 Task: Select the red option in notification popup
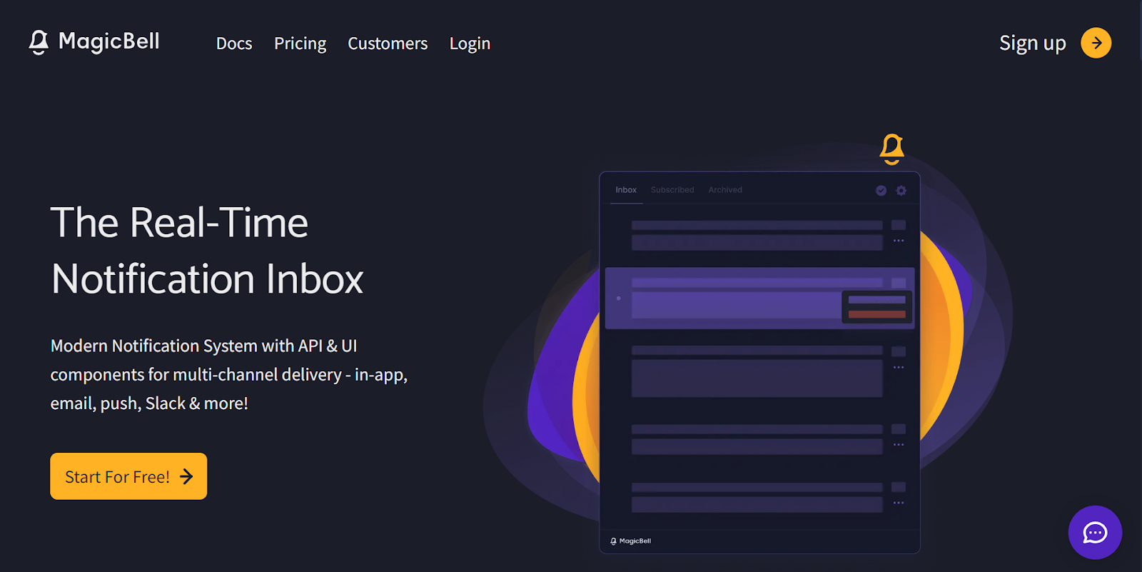pyautogui.click(x=876, y=314)
